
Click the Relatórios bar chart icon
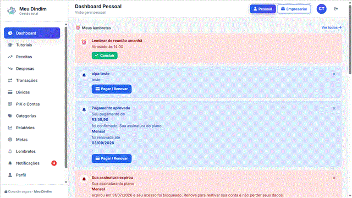[x=10, y=128]
